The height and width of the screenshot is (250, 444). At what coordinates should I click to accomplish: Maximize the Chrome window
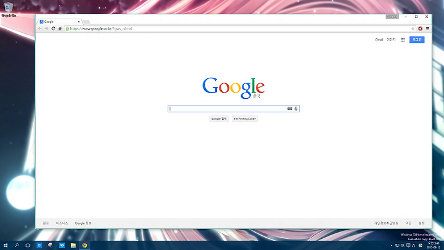(416, 17)
